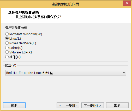Go back with 上一步(B) button
Image resolution: width=132 pixels, height=111 pixels.
click(x=68, y=105)
